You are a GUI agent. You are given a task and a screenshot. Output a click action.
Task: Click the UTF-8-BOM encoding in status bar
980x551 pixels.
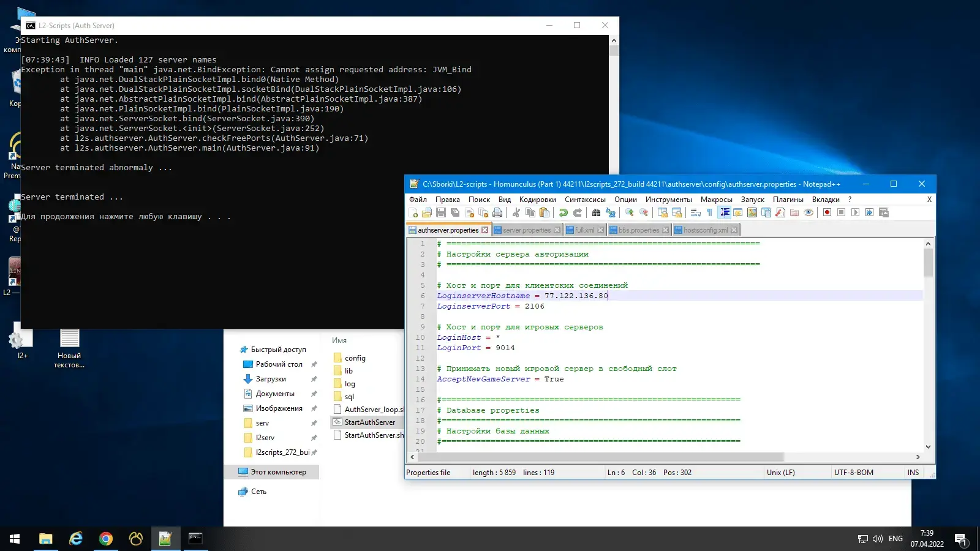(x=854, y=473)
